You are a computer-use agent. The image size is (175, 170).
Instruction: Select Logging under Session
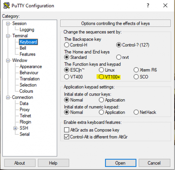pyautogui.click(x=27, y=30)
